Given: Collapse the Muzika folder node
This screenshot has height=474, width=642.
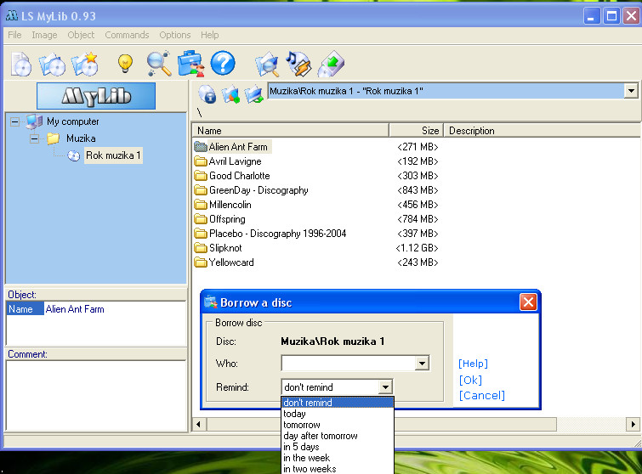Looking at the screenshot, I should 34,139.
